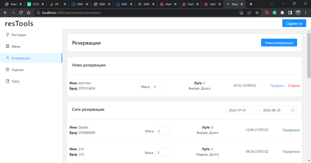311x163 pixels.
Task: Click the Нова резервација button
Action: (279, 43)
